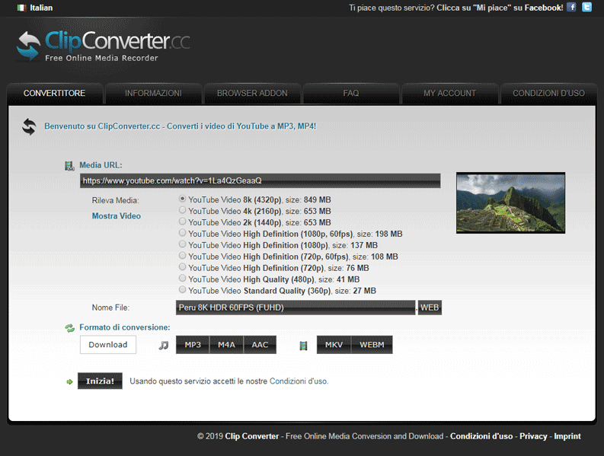Switch to Browser Addon tab
604x456 pixels.
click(x=252, y=94)
